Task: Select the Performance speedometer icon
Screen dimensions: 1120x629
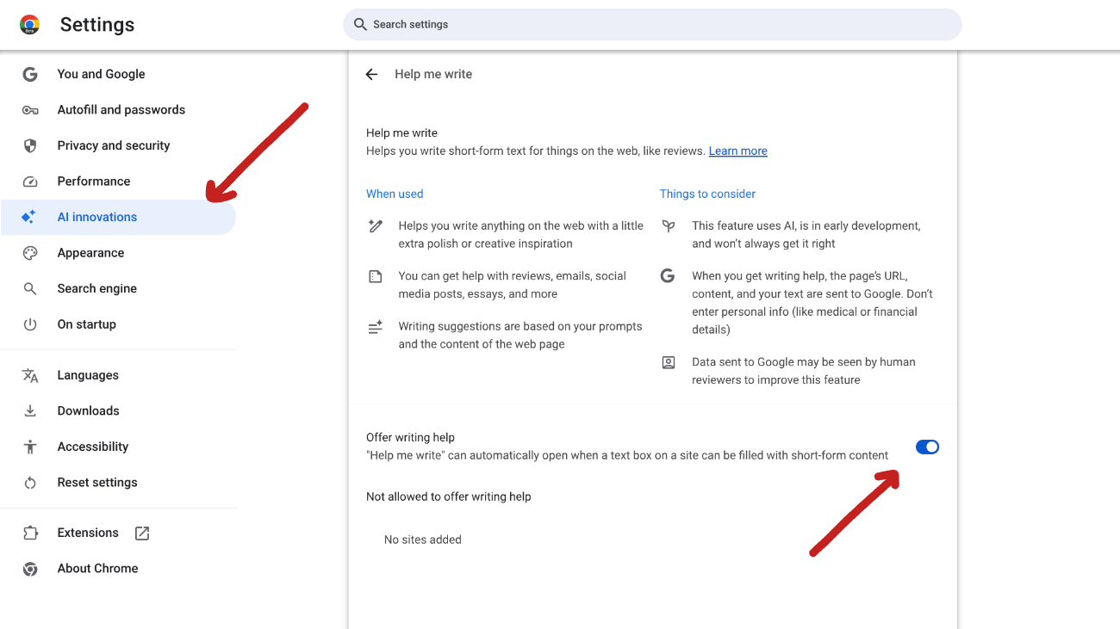Action: [x=30, y=181]
